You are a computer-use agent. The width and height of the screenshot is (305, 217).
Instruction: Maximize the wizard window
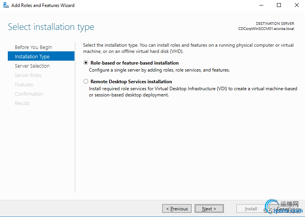pos(279,5)
